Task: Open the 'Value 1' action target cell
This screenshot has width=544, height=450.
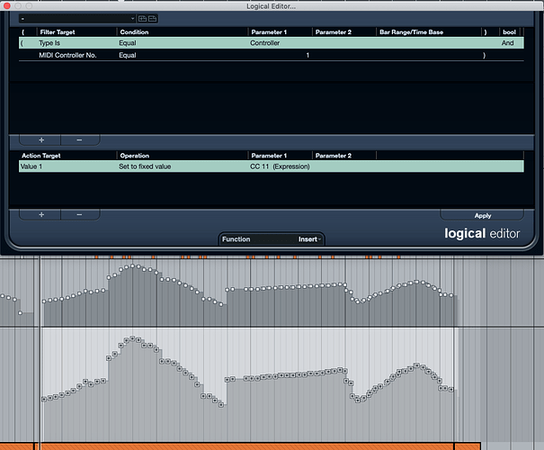Action: (x=31, y=166)
